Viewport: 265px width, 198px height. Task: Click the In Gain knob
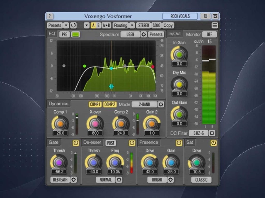pos(179,55)
